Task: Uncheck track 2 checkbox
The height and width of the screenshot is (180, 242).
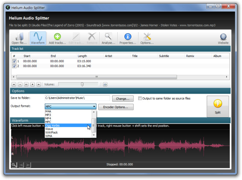Action: click(x=14, y=66)
